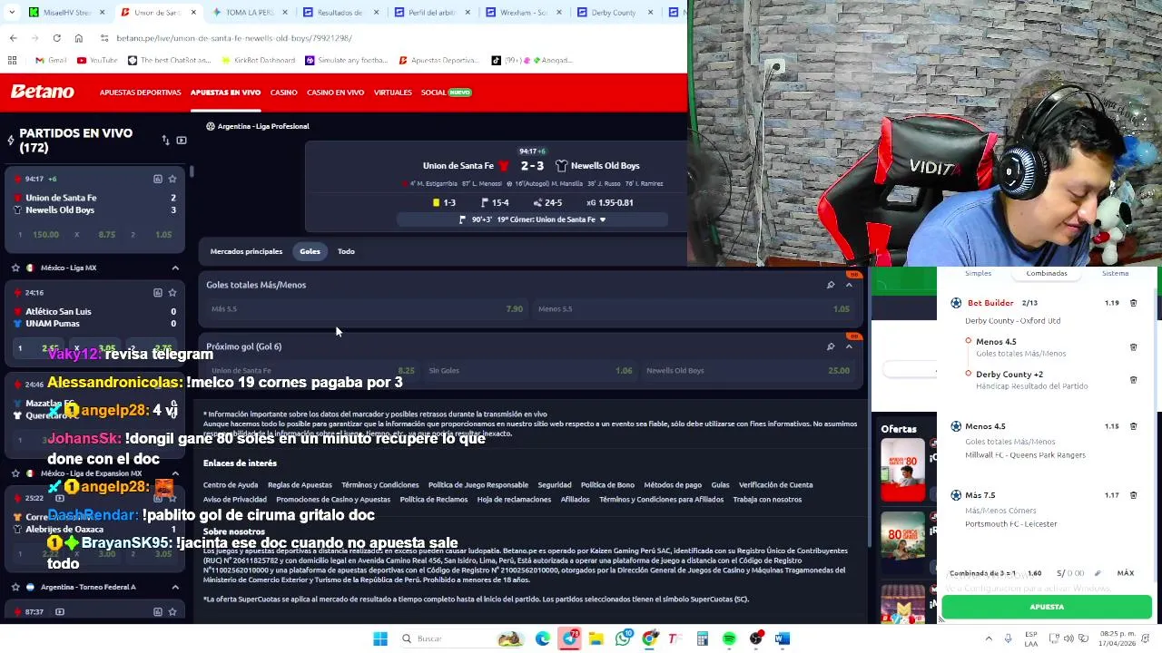Switch betslip to Sistema tab
This screenshot has width=1162, height=653.
1115,273
